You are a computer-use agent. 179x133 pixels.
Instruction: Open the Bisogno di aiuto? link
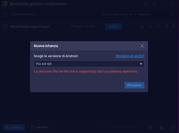click(130, 56)
